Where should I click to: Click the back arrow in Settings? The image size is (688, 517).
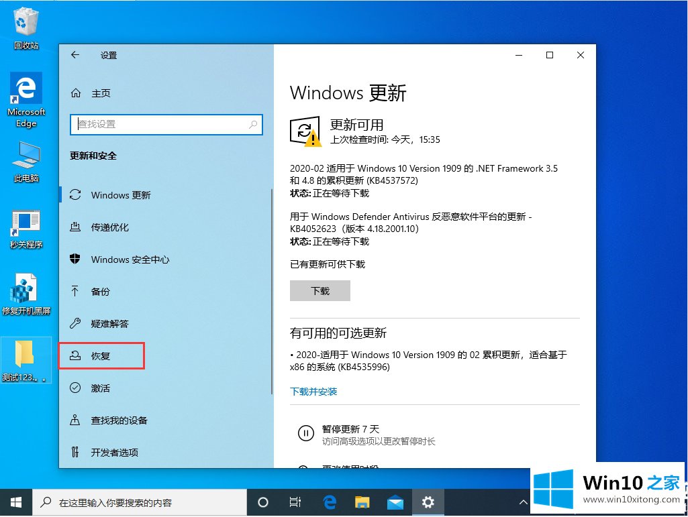tap(75, 55)
